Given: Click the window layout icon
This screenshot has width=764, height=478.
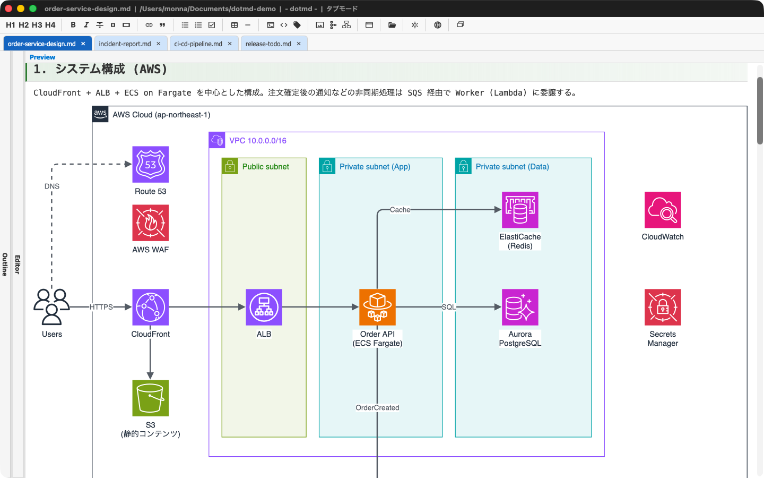Looking at the screenshot, I should 369,25.
